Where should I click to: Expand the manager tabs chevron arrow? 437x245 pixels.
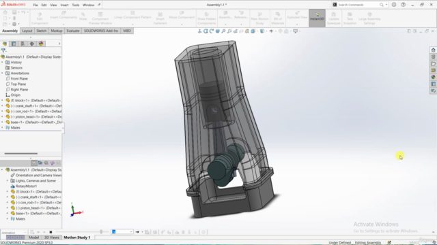tap(59, 44)
